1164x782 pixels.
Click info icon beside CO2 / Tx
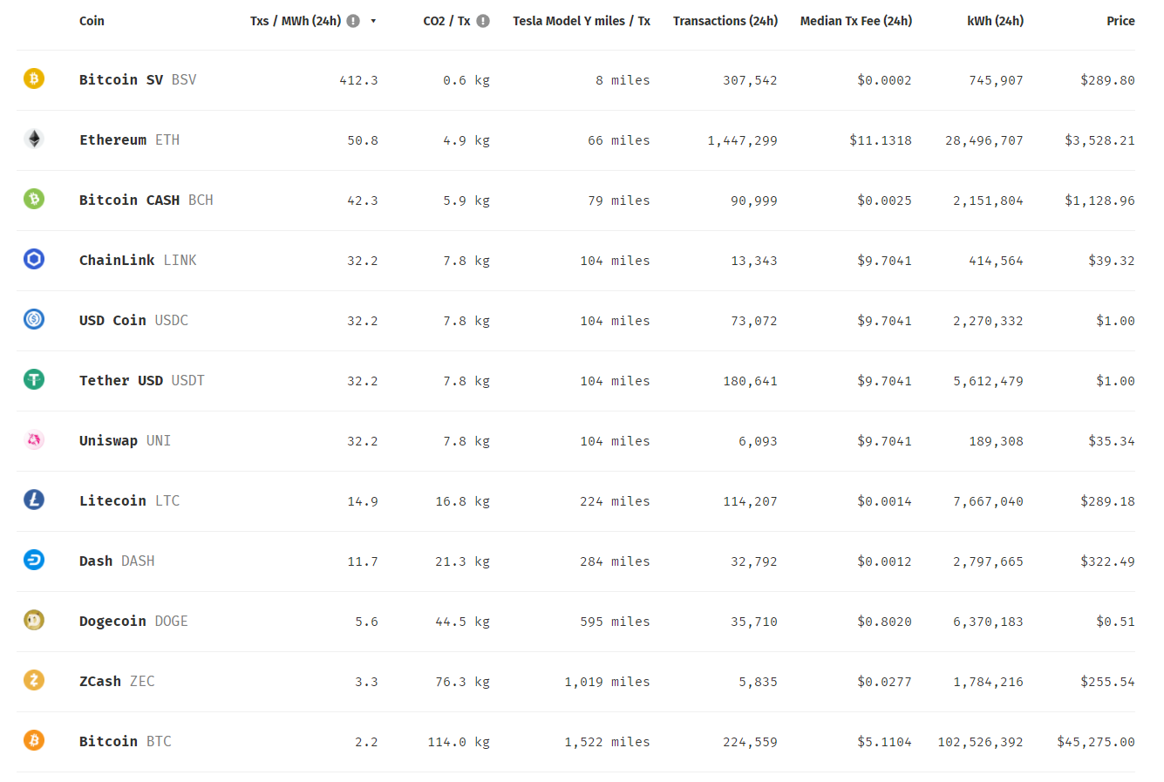click(x=483, y=21)
